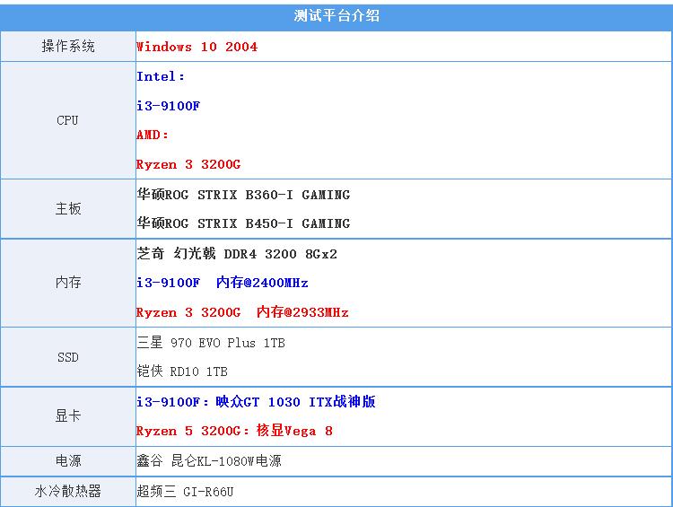The height and width of the screenshot is (507, 673).
Task: Select the 电源 row label
Action: click(x=68, y=460)
